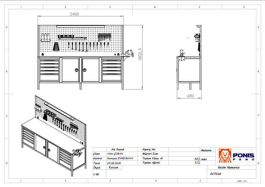Select the spray can holder in front view
This screenshot has width=265, height=187.
[x=45, y=38]
